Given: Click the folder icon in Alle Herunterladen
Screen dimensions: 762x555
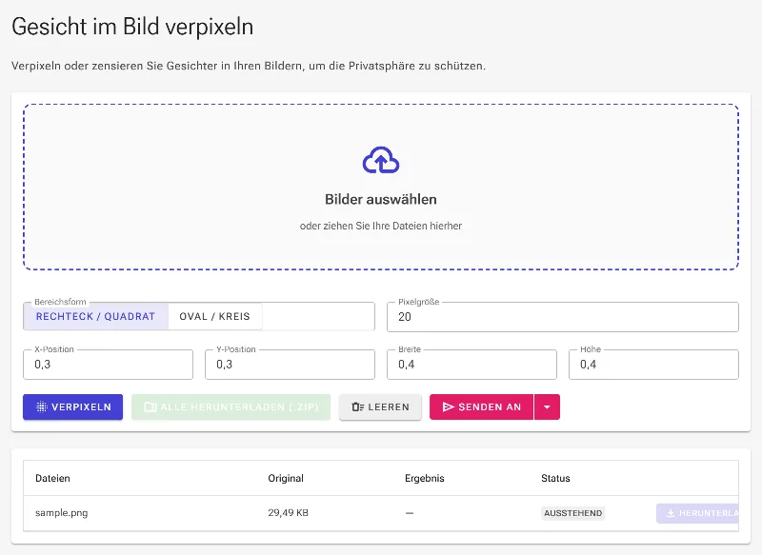Looking at the screenshot, I should click(150, 406).
